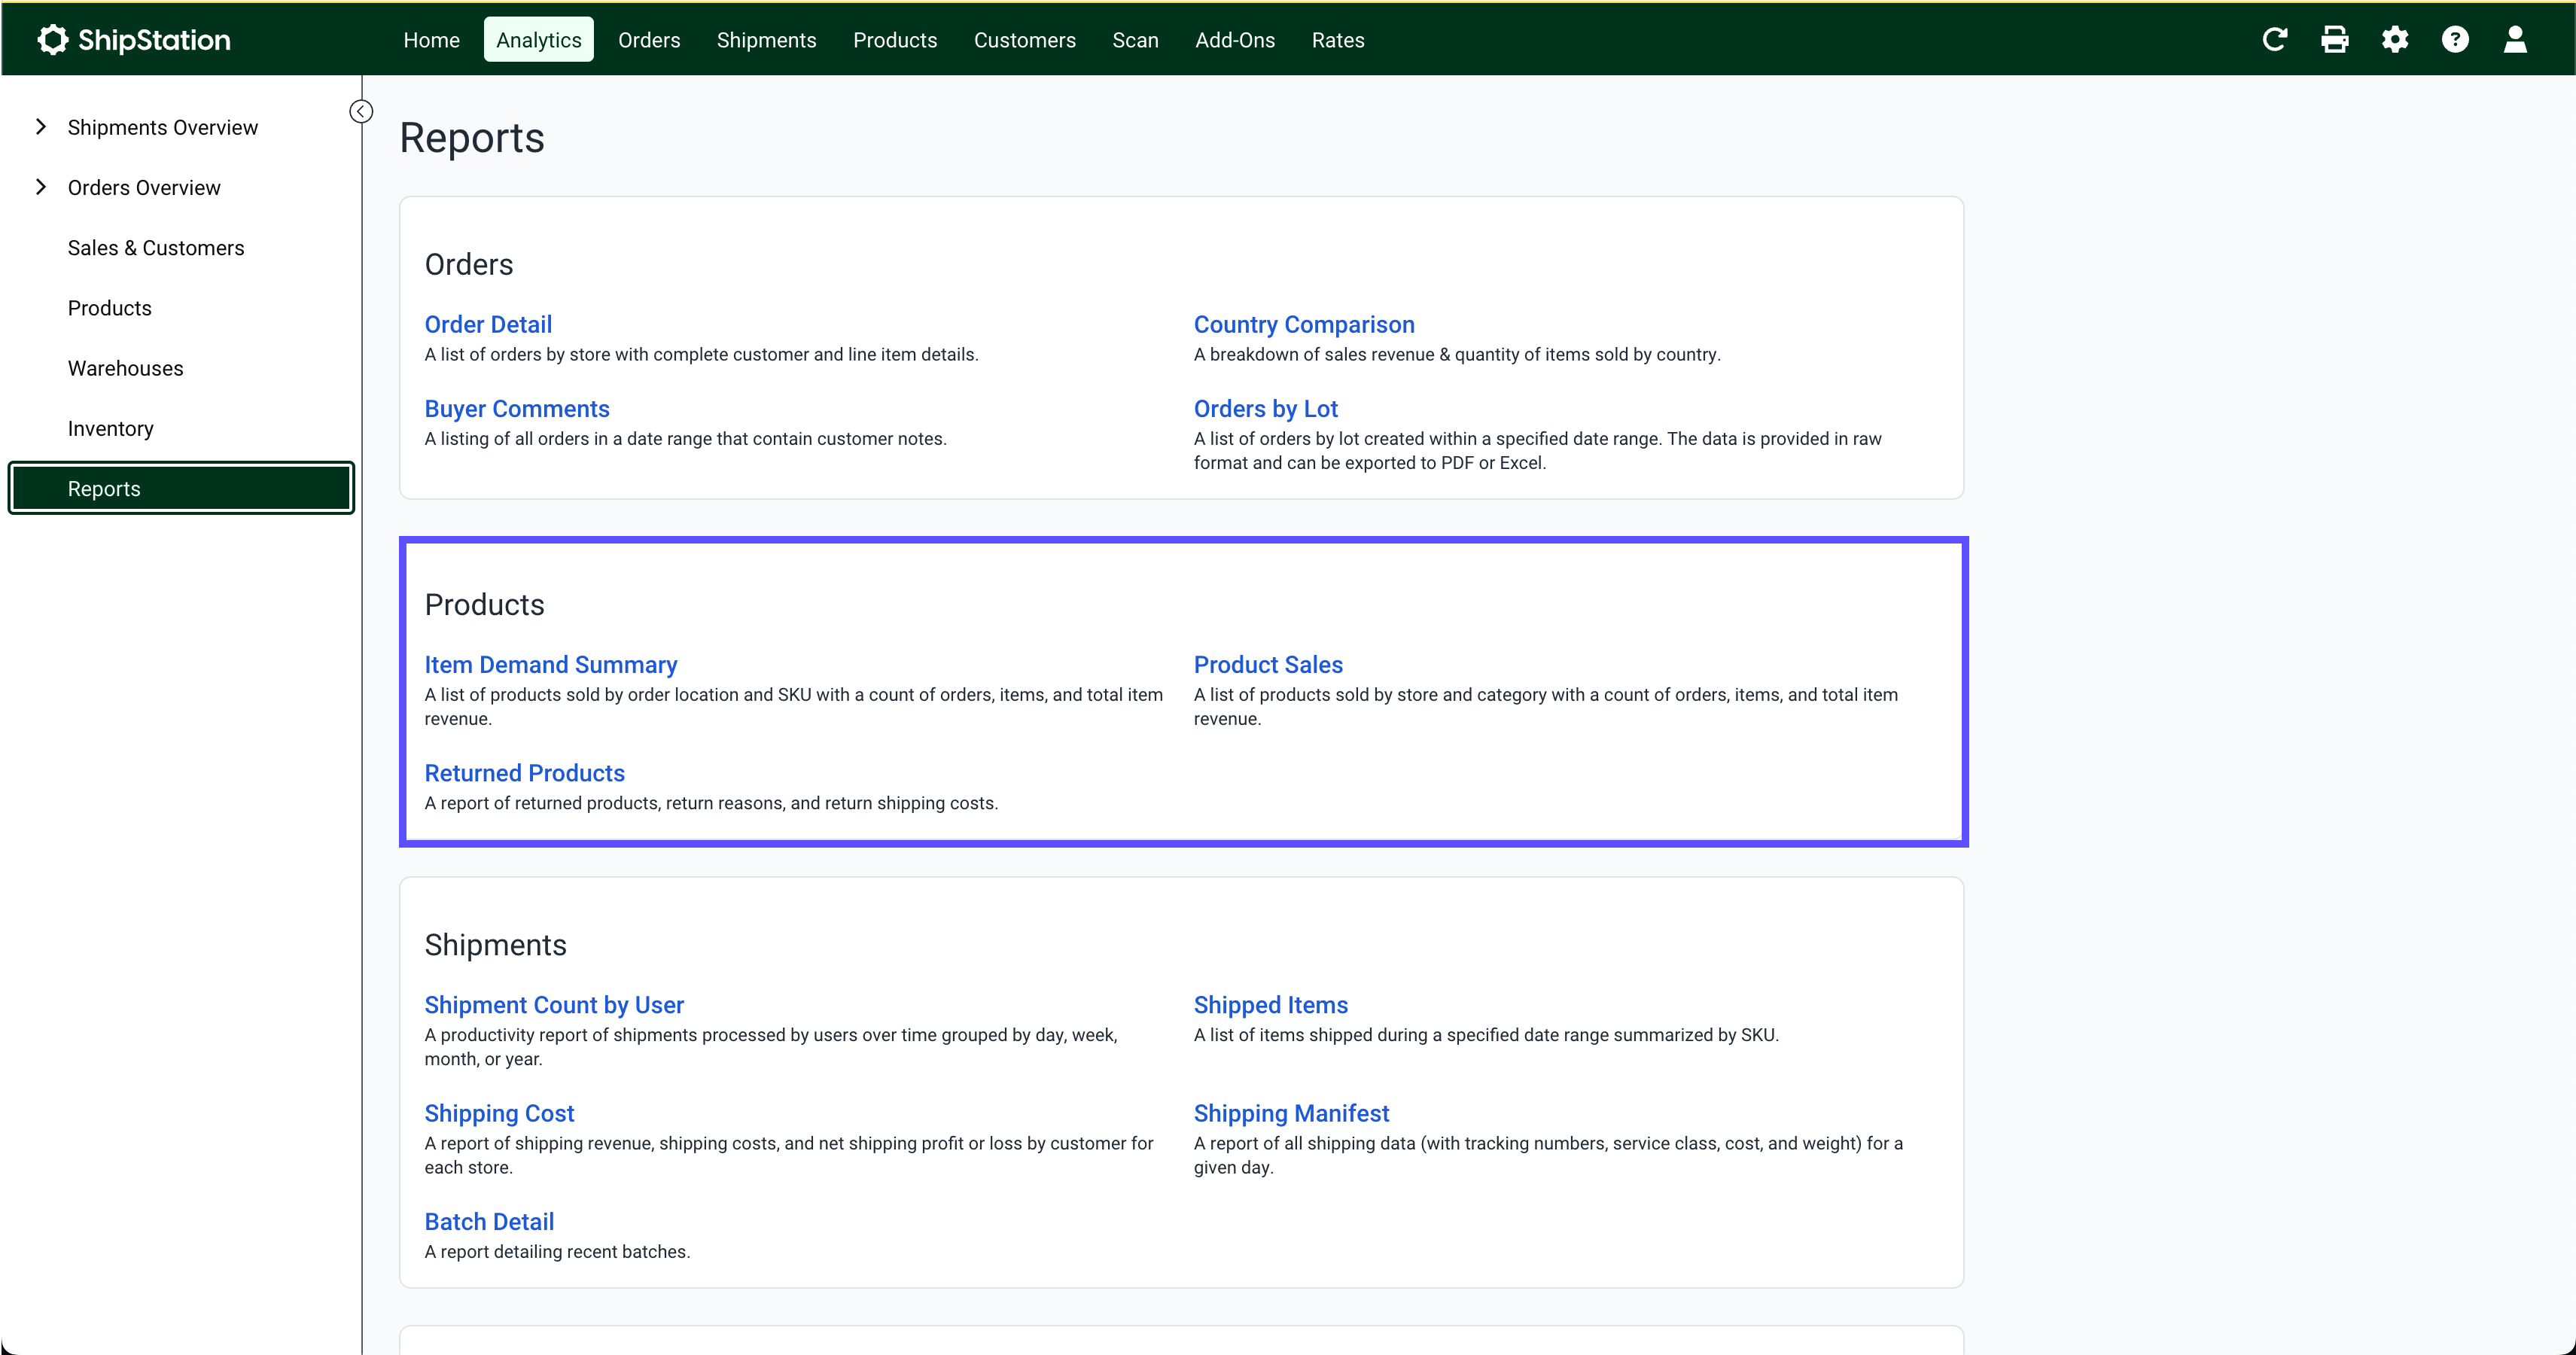
Task: Open the user account profile icon
Action: tap(2514, 40)
